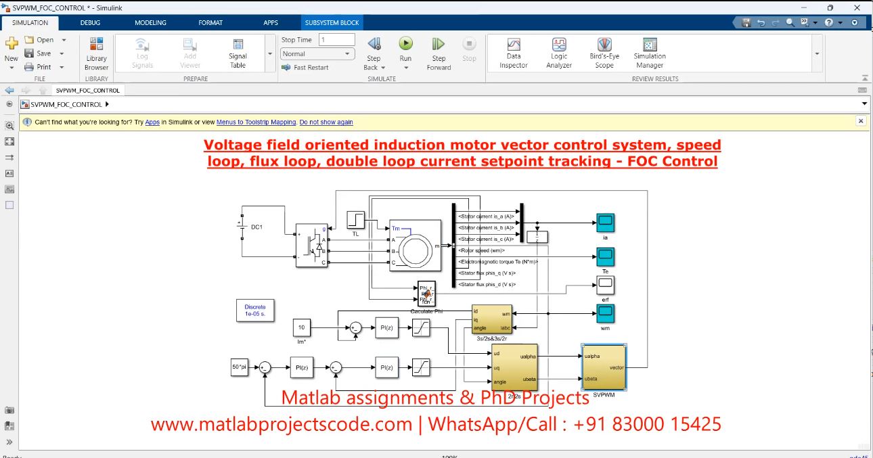This screenshot has height=458, width=873.
Task: Click the Apps link in yellow banner
Action: pos(152,122)
